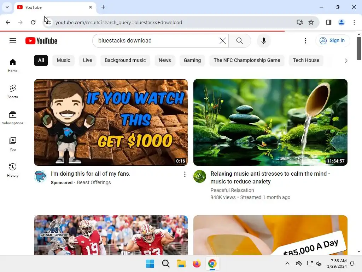
Task: Open the relaxing bamboo water thumbnail
Action: click(270, 122)
